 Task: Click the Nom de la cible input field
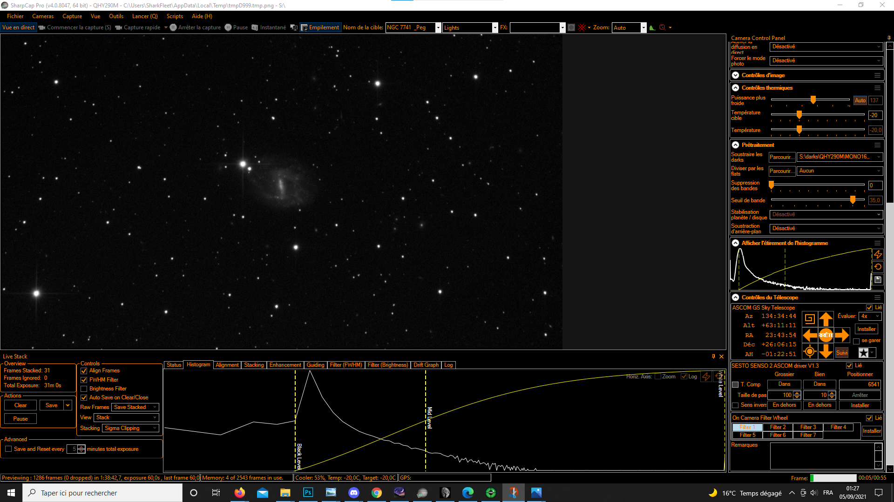(x=410, y=27)
